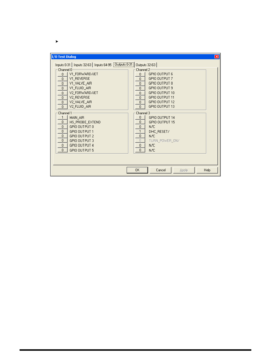Toggle the GPIO OUTPUT 0 button
Image resolution: width=271 pixels, height=359 pixels.
click(x=62, y=127)
